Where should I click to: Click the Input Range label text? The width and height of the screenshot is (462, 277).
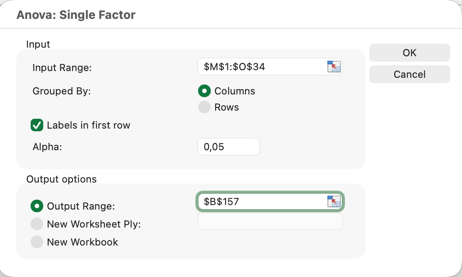(62, 68)
